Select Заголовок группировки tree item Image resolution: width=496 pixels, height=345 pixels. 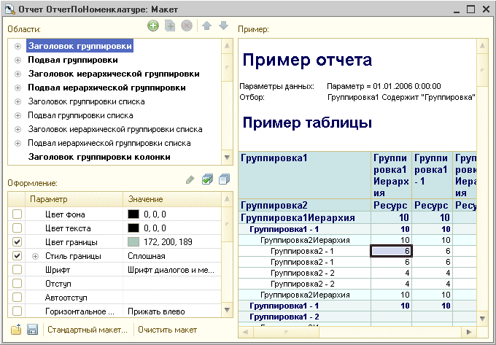coord(80,46)
